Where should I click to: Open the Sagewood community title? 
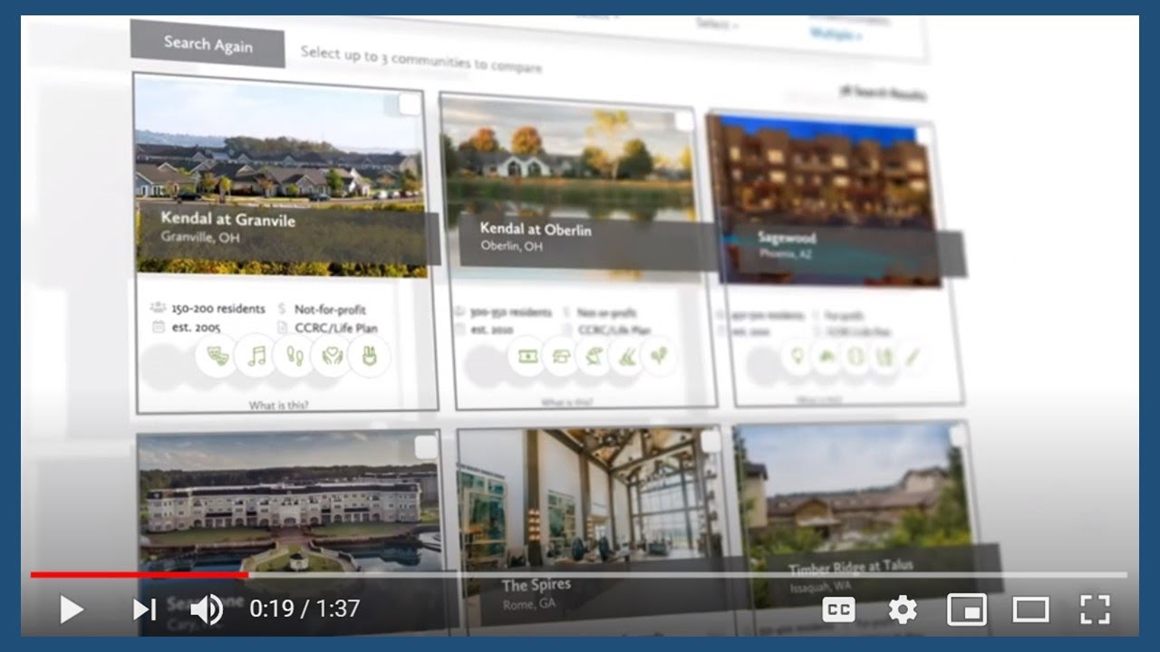click(787, 238)
